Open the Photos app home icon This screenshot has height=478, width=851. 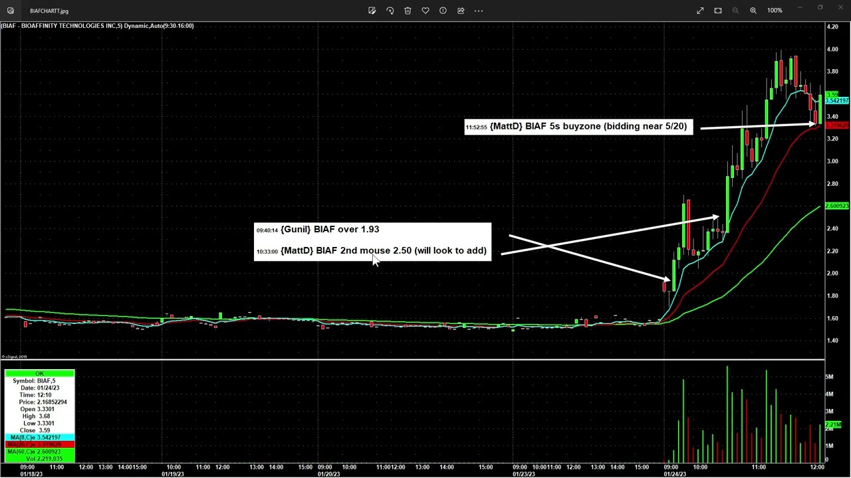(10, 11)
